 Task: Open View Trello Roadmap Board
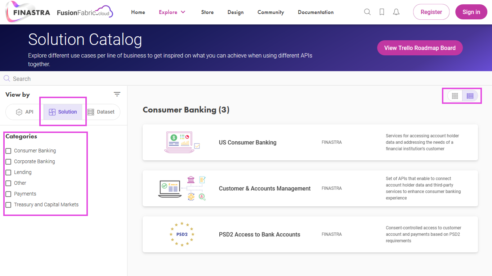click(x=420, y=48)
